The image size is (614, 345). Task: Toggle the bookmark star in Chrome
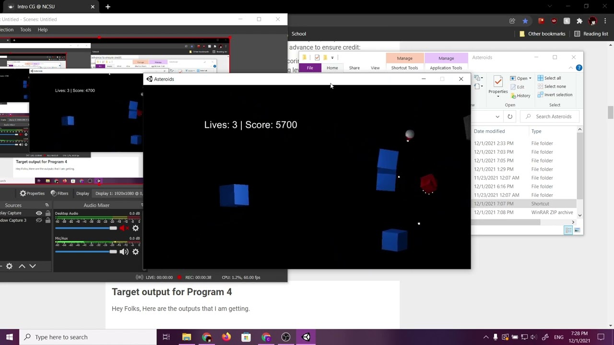pyautogui.click(x=525, y=21)
